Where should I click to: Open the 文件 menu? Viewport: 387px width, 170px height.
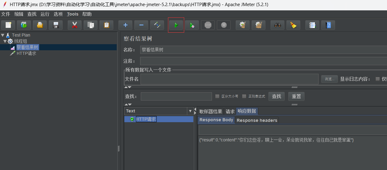point(5,14)
